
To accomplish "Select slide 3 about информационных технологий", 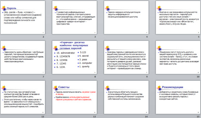I will coord(74,18).
